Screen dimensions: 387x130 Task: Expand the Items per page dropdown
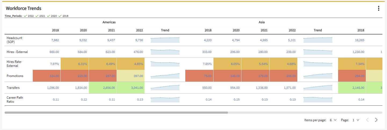[333, 120]
